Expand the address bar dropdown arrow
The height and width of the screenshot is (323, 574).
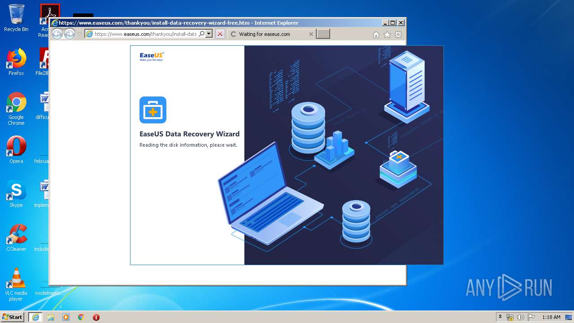(209, 34)
